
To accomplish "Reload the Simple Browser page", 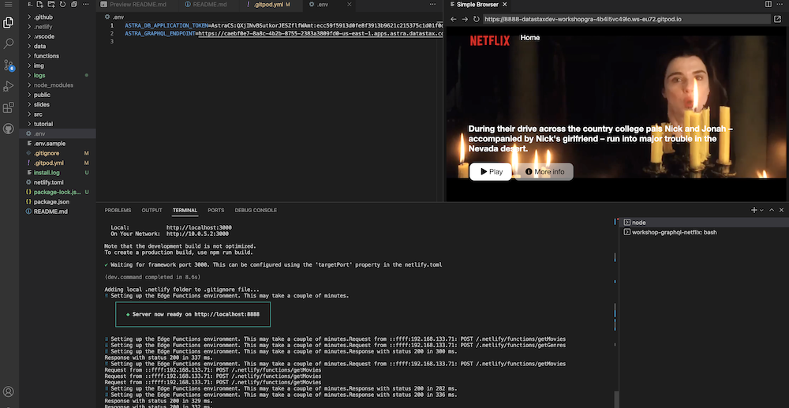I will tap(476, 19).
